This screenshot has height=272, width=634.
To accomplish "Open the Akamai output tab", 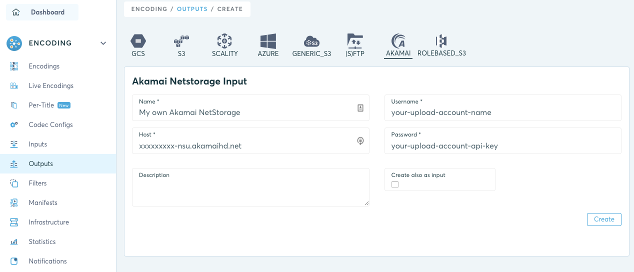I will pyautogui.click(x=398, y=46).
